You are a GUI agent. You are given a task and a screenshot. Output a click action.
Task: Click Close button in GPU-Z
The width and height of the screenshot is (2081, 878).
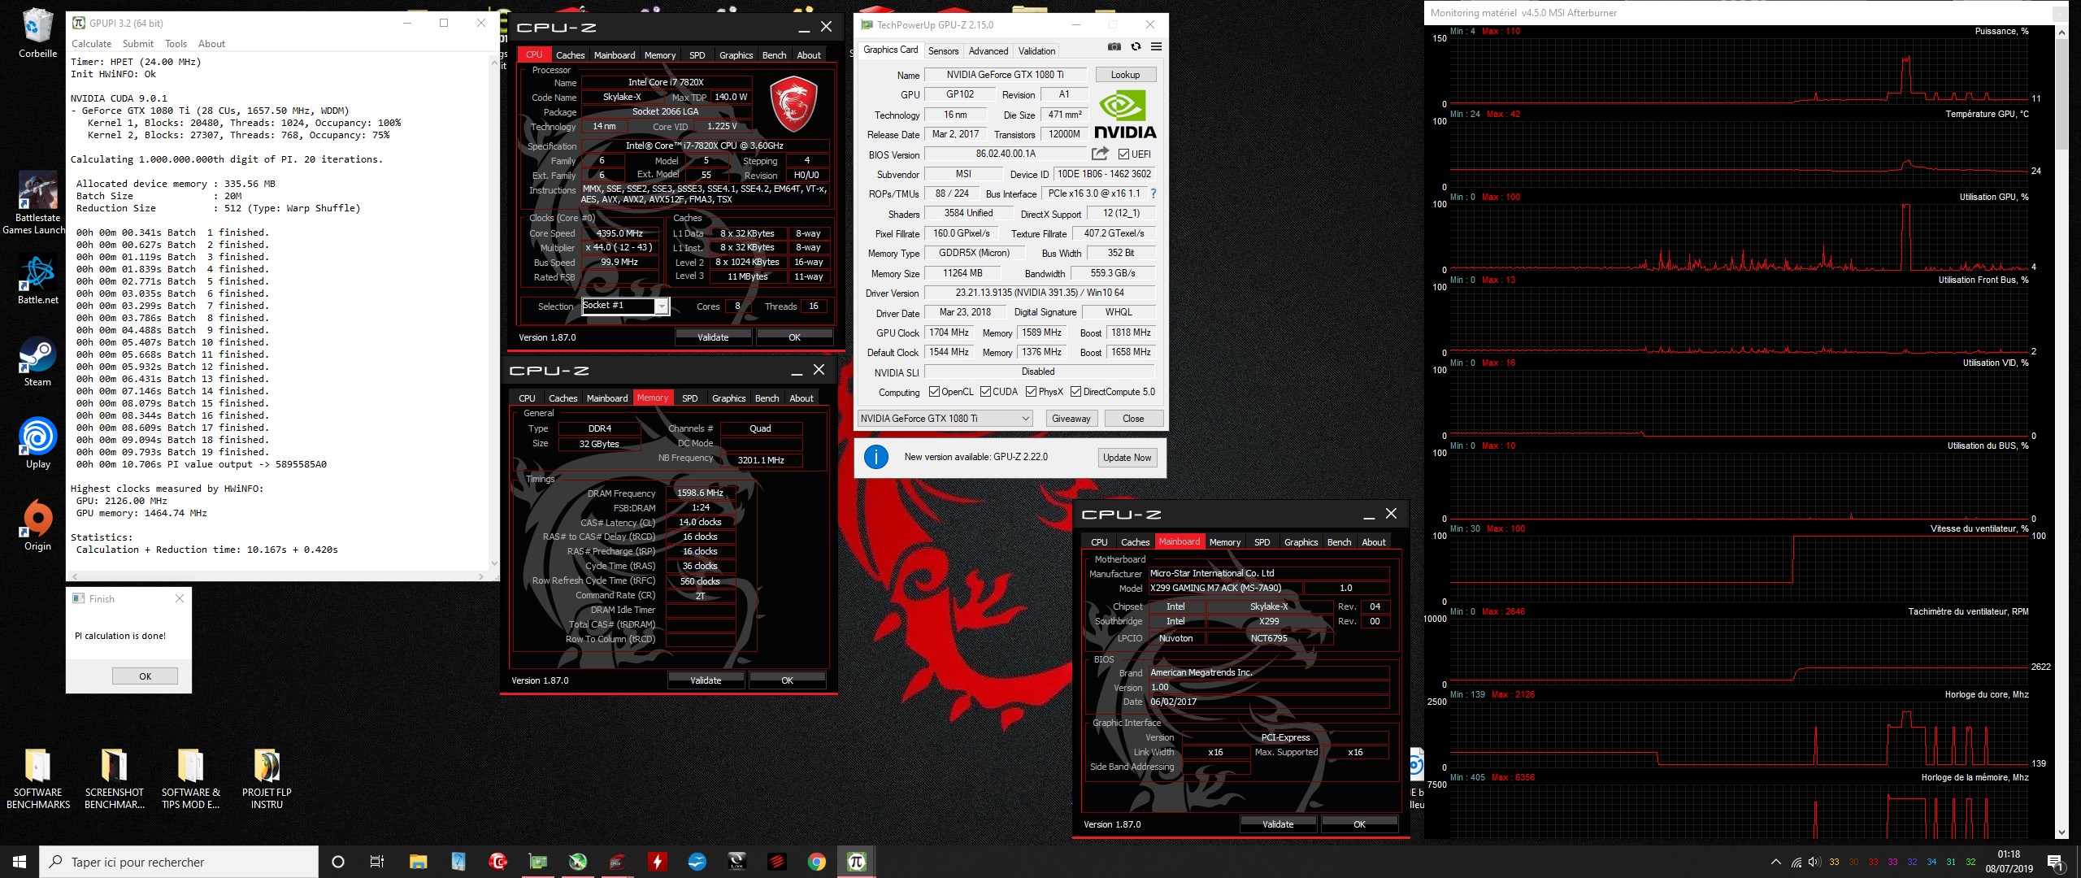pyautogui.click(x=1132, y=418)
